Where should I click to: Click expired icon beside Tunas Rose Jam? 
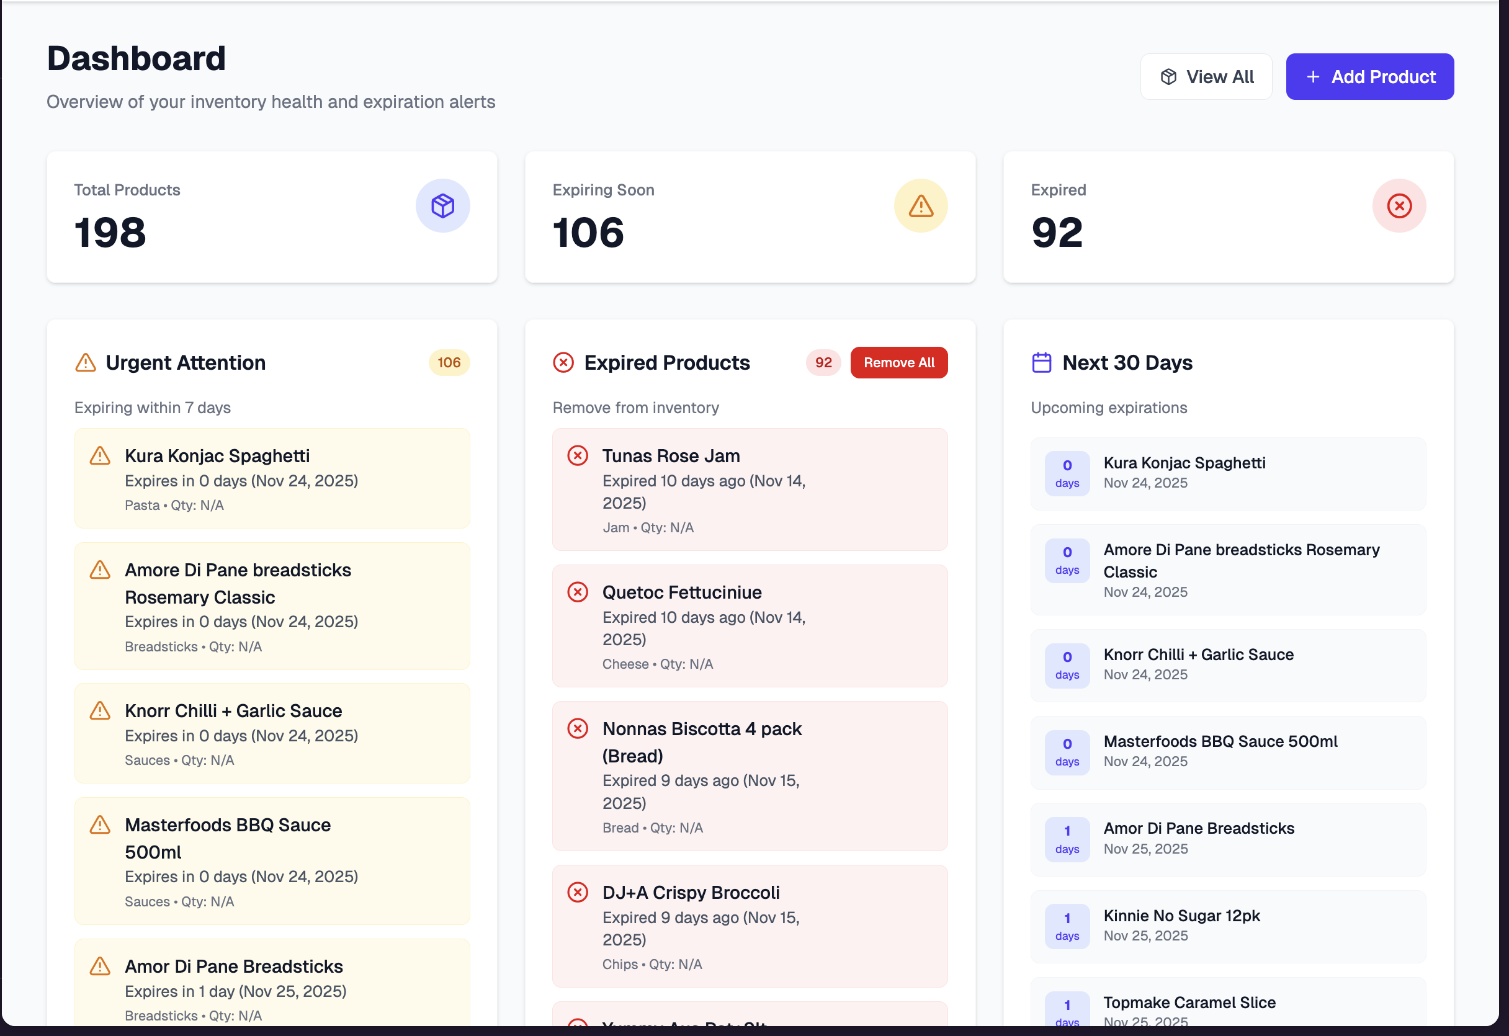pos(578,456)
